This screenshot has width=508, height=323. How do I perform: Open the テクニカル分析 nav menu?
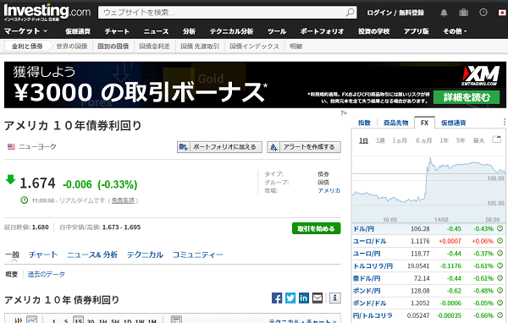(x=231, y=31)
